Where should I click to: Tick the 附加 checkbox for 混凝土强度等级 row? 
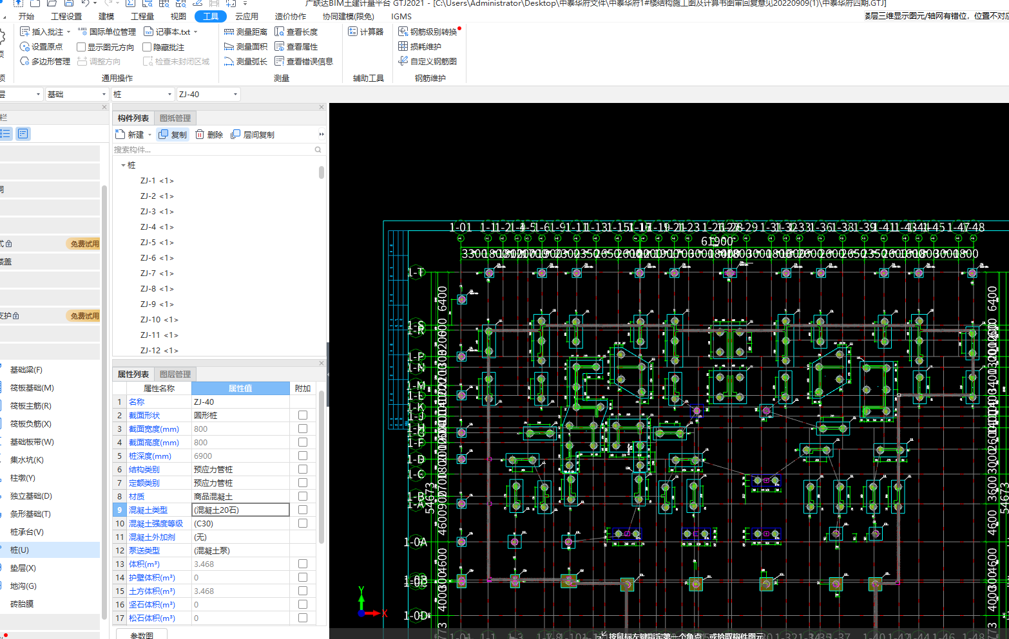[x=303, y=523]
